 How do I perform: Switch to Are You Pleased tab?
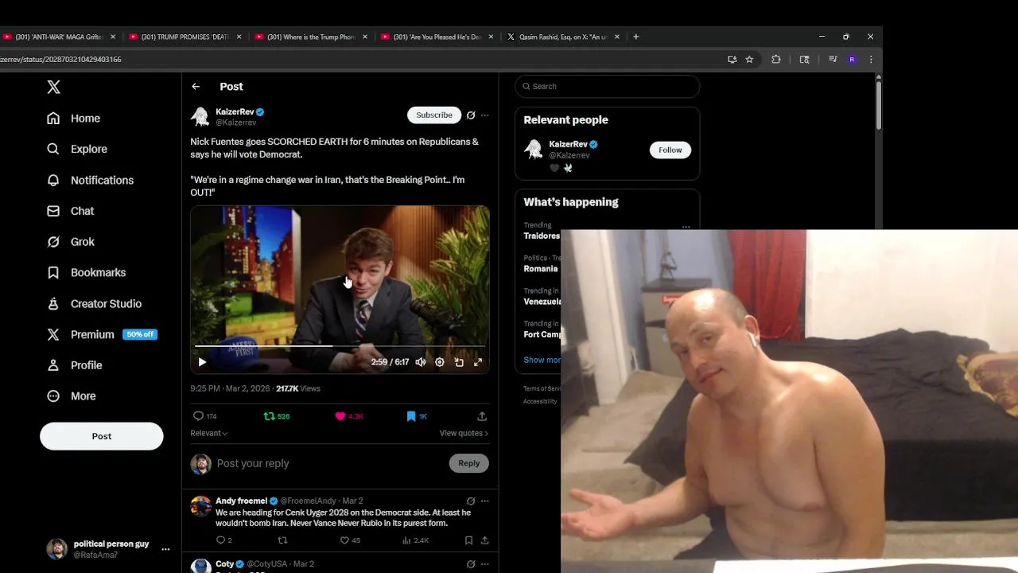437,37
